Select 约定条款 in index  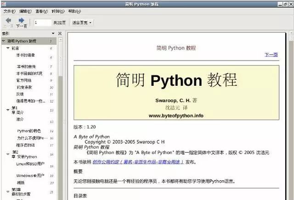click(x=24, y=87)
